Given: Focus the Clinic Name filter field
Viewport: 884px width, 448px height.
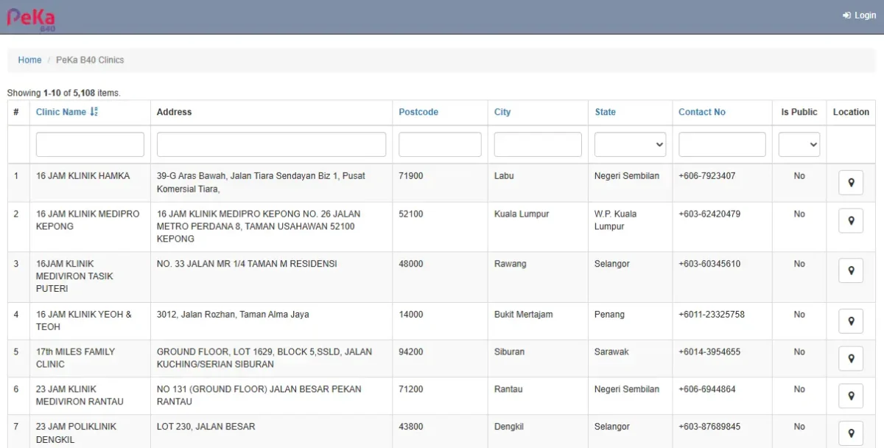Looking at the screenshot, I should [x=90, y=144].
